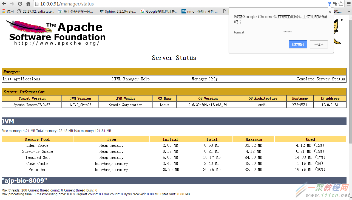Image resolution: width=352 pixels, height=200 pixels.
Task: Click the Oracle Corporation vendor cell
Action: (x=126, y=105)
